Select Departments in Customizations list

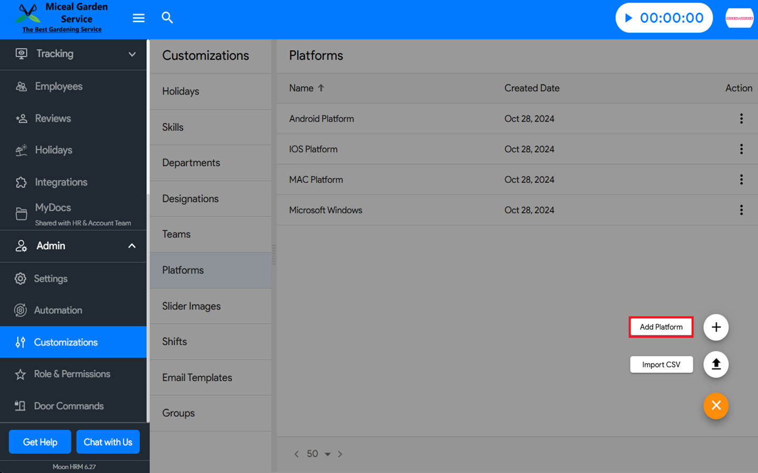click(191, 163)
